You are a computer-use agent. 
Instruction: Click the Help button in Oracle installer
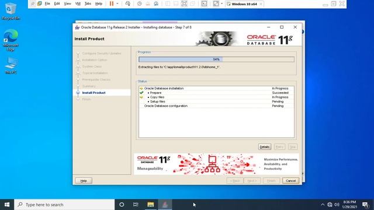(x=84, y=181)
